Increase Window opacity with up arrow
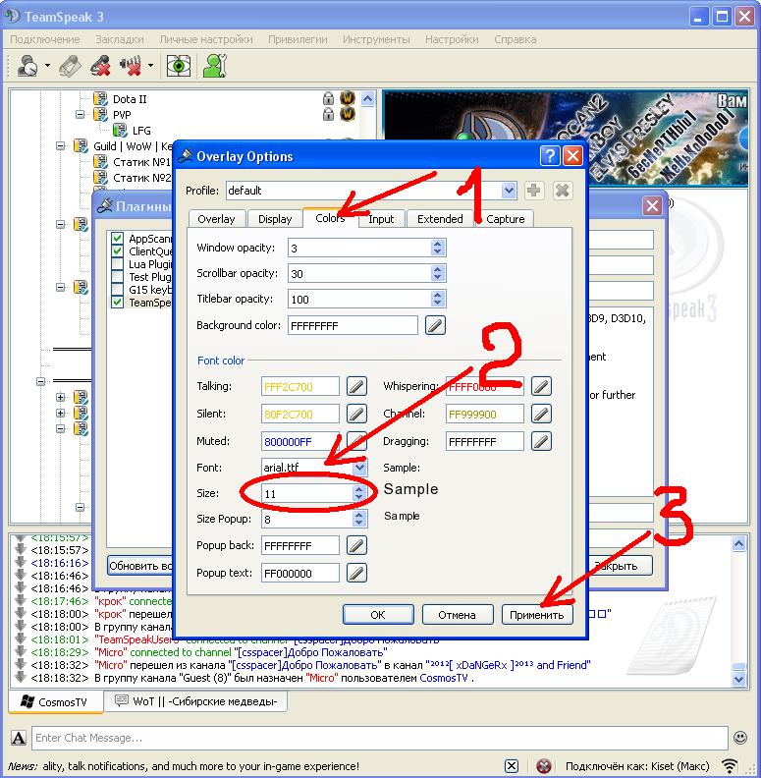 point(437,244)
